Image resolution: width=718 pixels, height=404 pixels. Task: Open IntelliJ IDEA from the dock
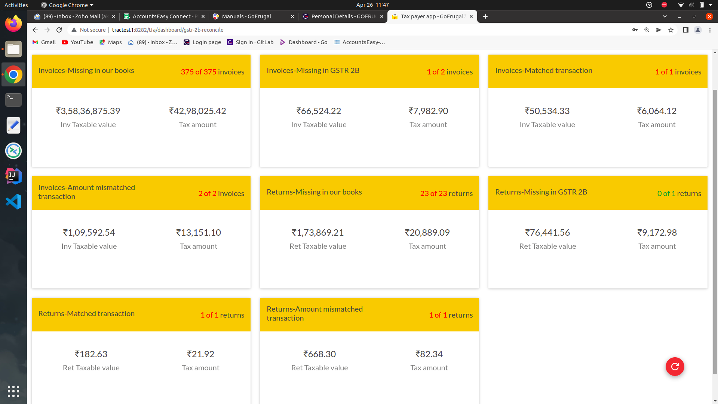pos(13,176)
